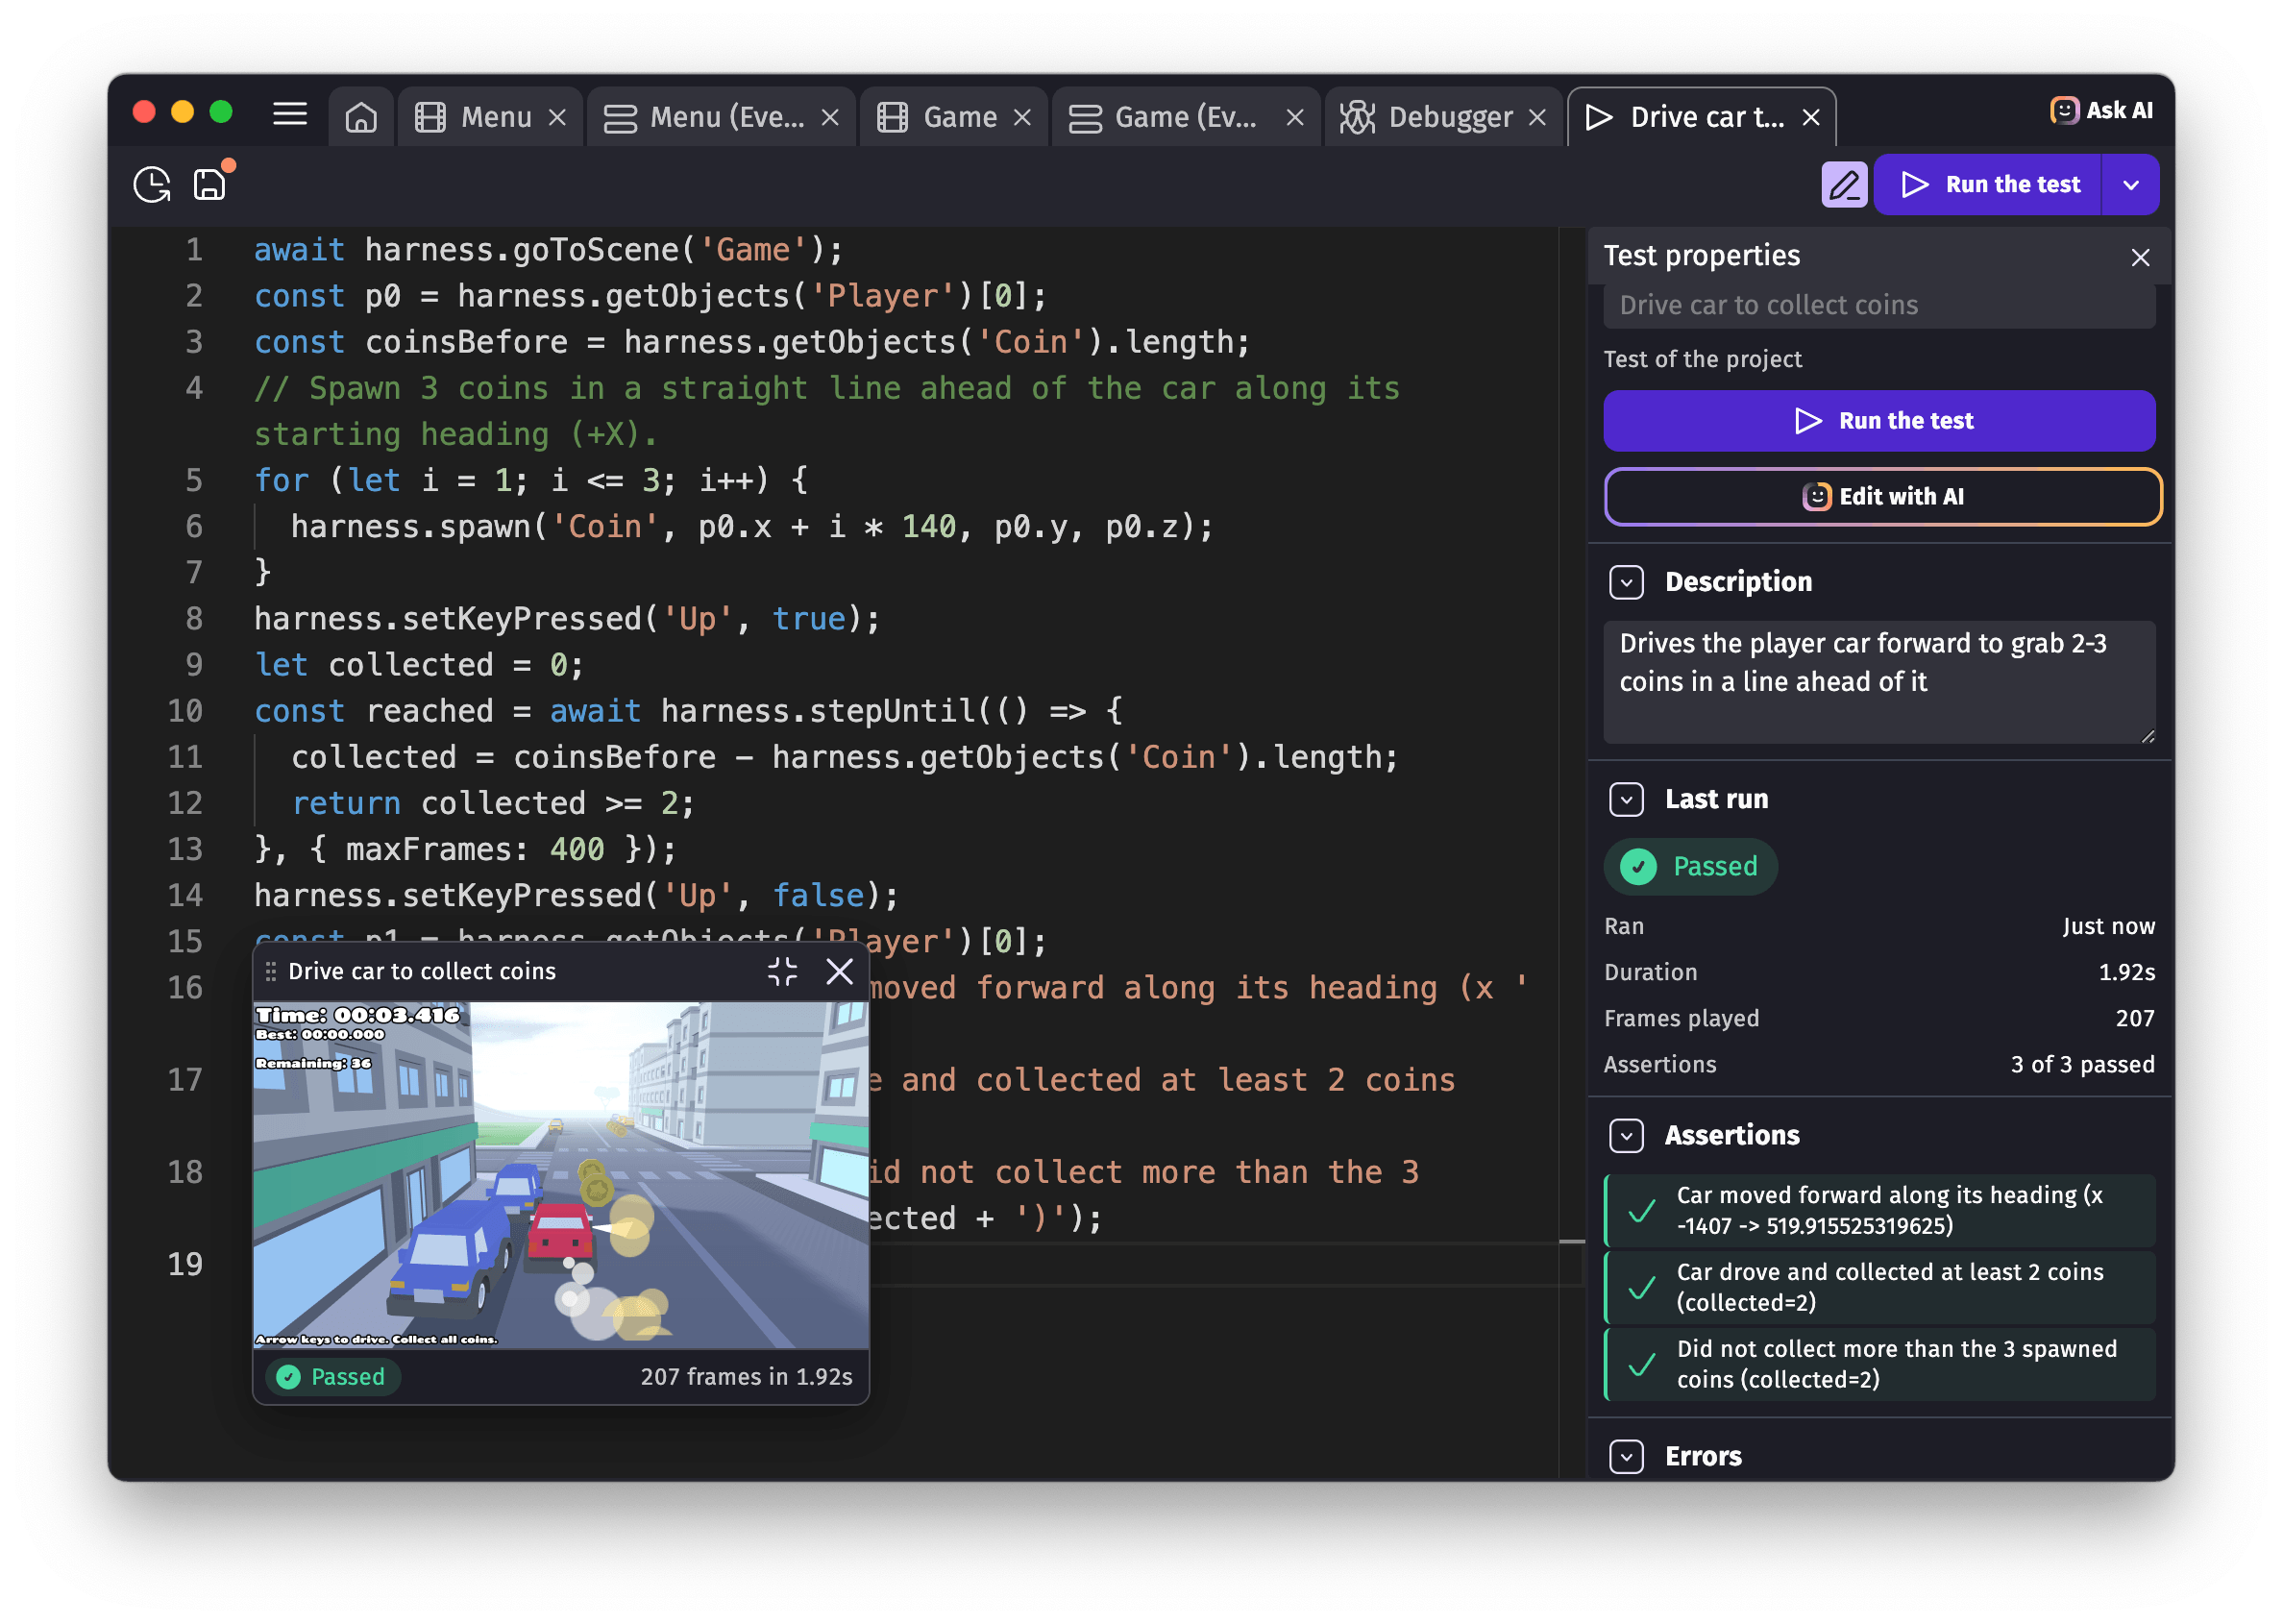Go to the Home tab icon
This screenshot has width=2283, height=1624.
[x=361, y=117]
